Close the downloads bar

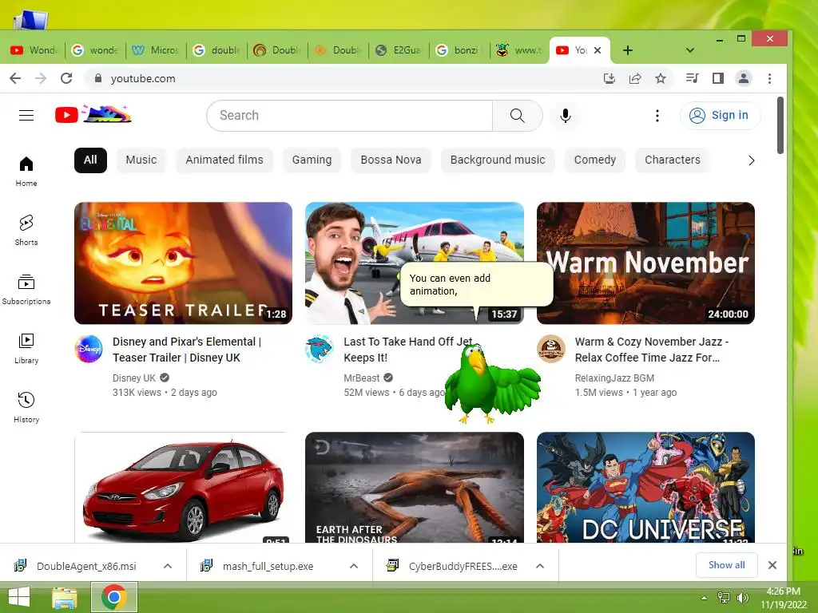click(772, 565)
